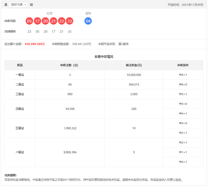Click the 中6+1 winning condition cell
This screenshot has width=208, height=187.
coord(183,75)
